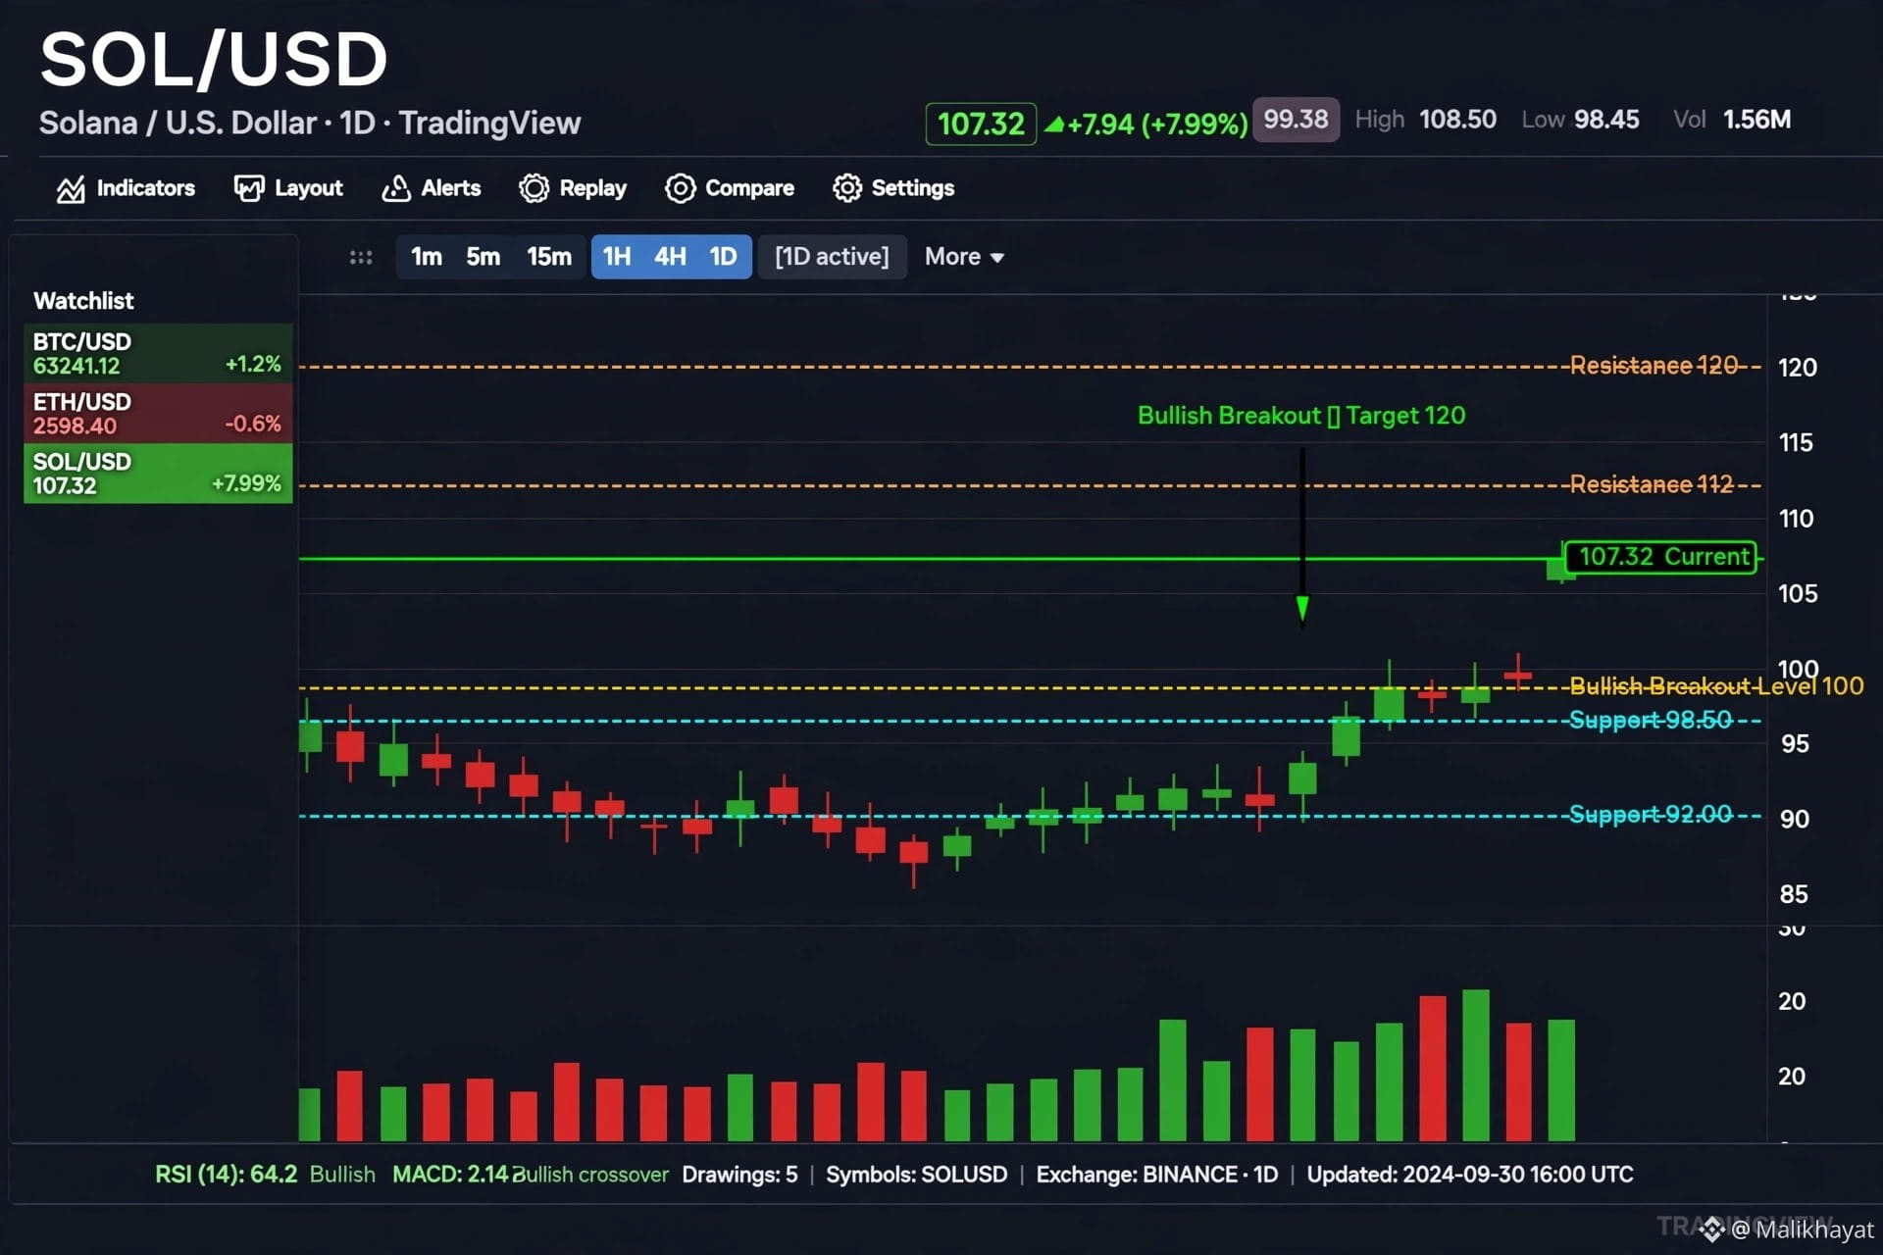Click the 120 price axis label
Viewport: 1883px width, 1255px height.
[1797, 368]
